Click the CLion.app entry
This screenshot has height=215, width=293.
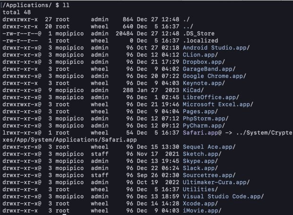[200, 55]
